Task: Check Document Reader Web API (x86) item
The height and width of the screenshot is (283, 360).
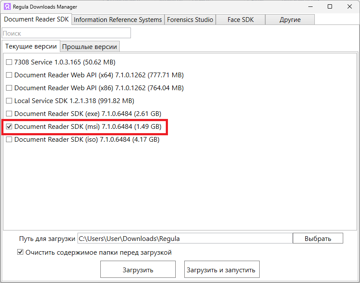Action: coord(9,88)
